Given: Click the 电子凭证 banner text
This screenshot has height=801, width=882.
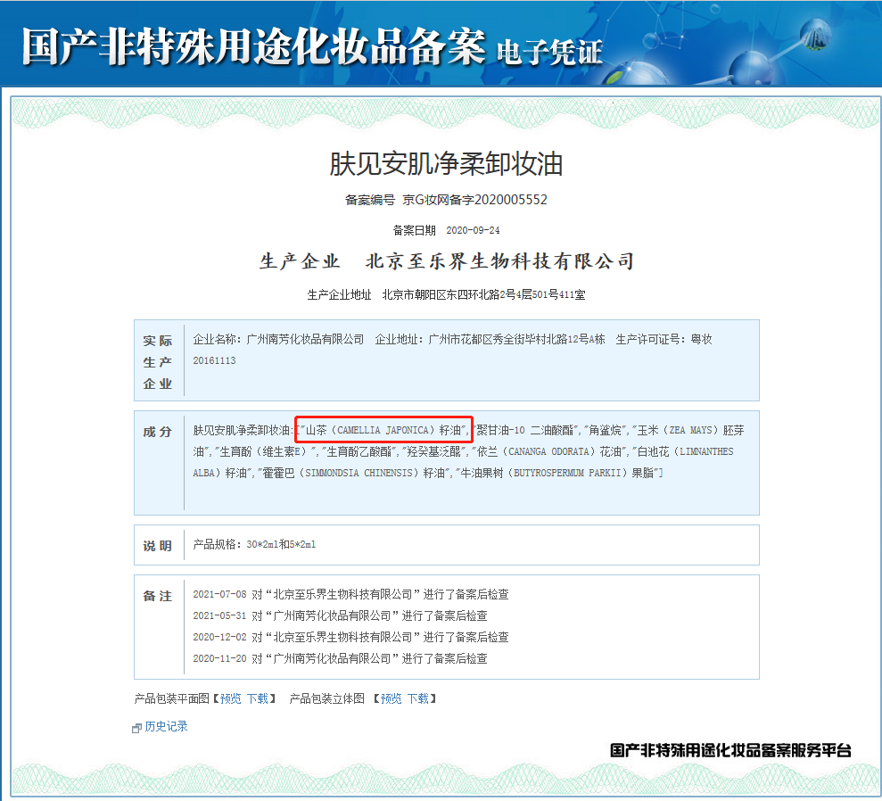Looking at the screenshot, I should (549, 53).
